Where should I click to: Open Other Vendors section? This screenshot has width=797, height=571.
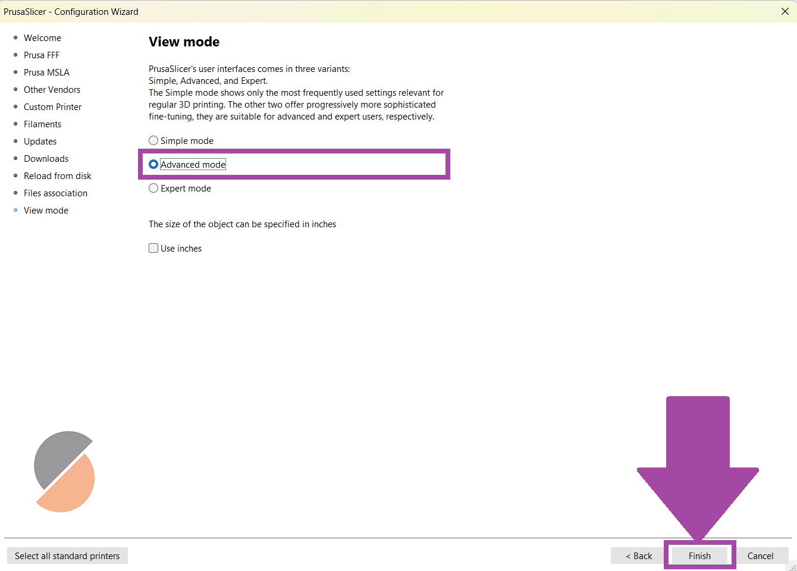point(52,90)
